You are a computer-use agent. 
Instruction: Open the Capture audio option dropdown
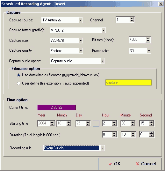tap(102, 61)
